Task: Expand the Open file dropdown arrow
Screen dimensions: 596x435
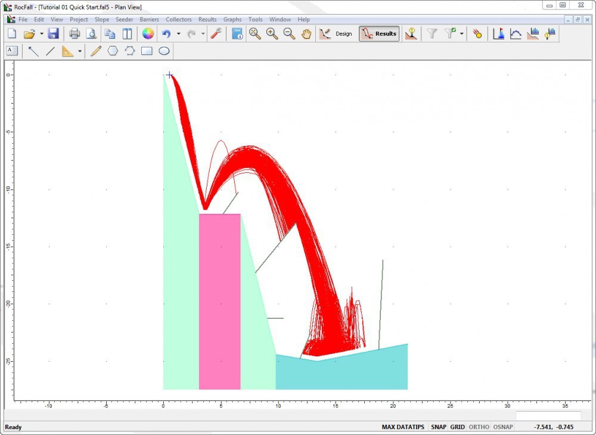Action: [x=41, y=34]
